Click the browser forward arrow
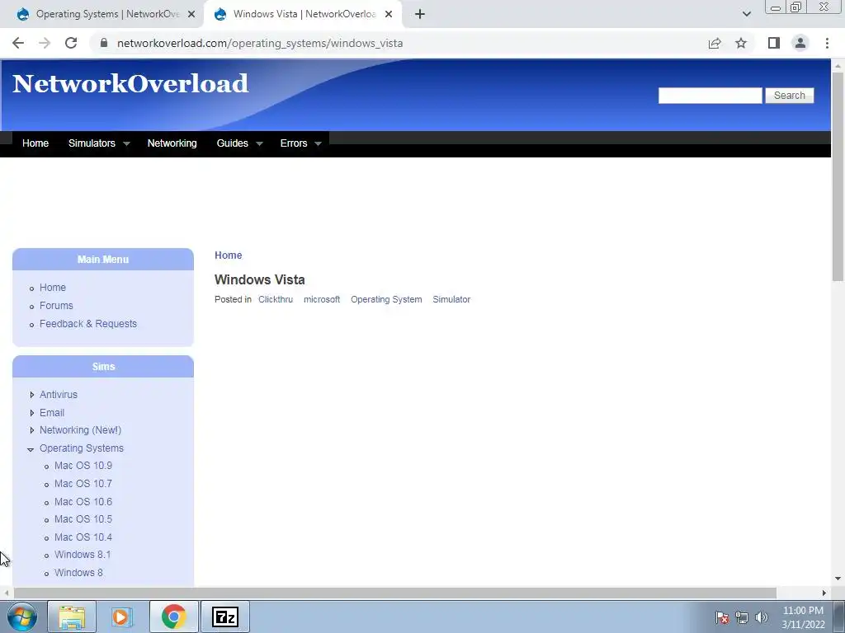 [x=45, y=43]
